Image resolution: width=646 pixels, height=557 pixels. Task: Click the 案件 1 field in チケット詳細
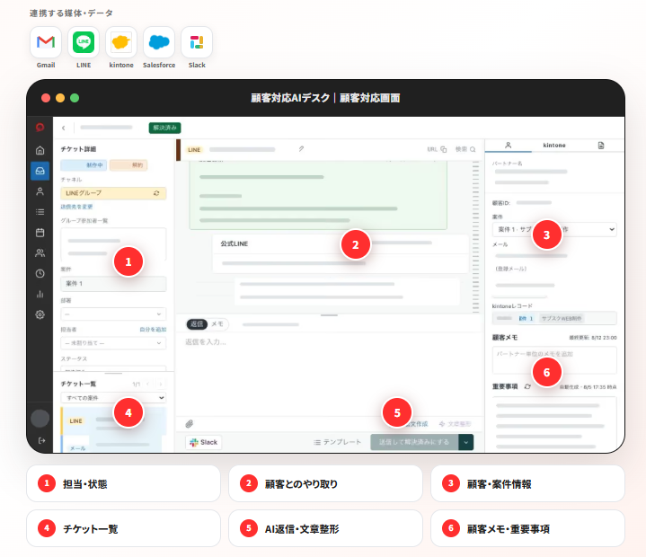pyautogui.click(x=113, y=284)
